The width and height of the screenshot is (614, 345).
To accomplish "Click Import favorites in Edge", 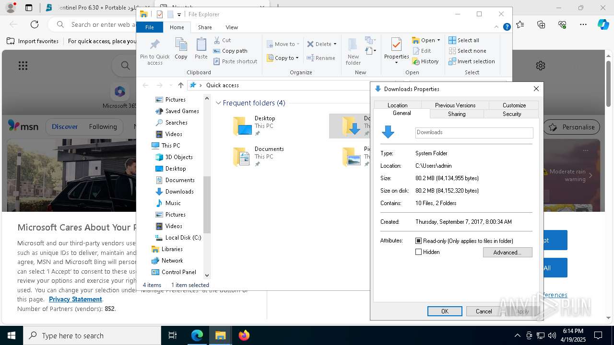I will (x=33, y=41).
